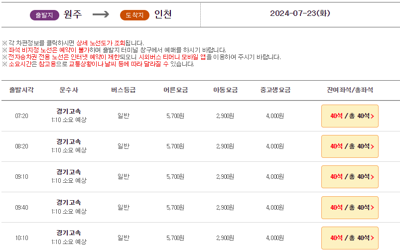The height and width of the screenshot is (251, 400).
Task: Open route details for 09:10 departure time
Action: point(22,177)
